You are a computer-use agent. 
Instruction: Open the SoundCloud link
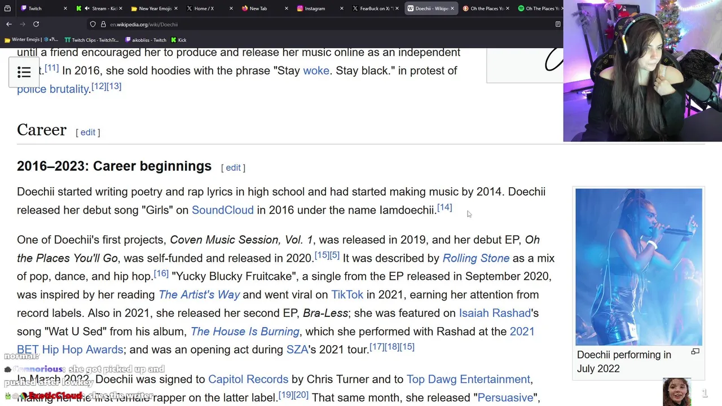(x=223, y=210)
